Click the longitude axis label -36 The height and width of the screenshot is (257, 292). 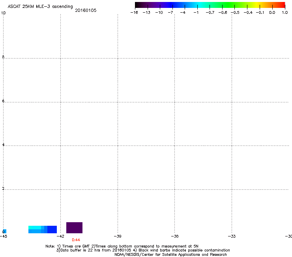point(175,236)
